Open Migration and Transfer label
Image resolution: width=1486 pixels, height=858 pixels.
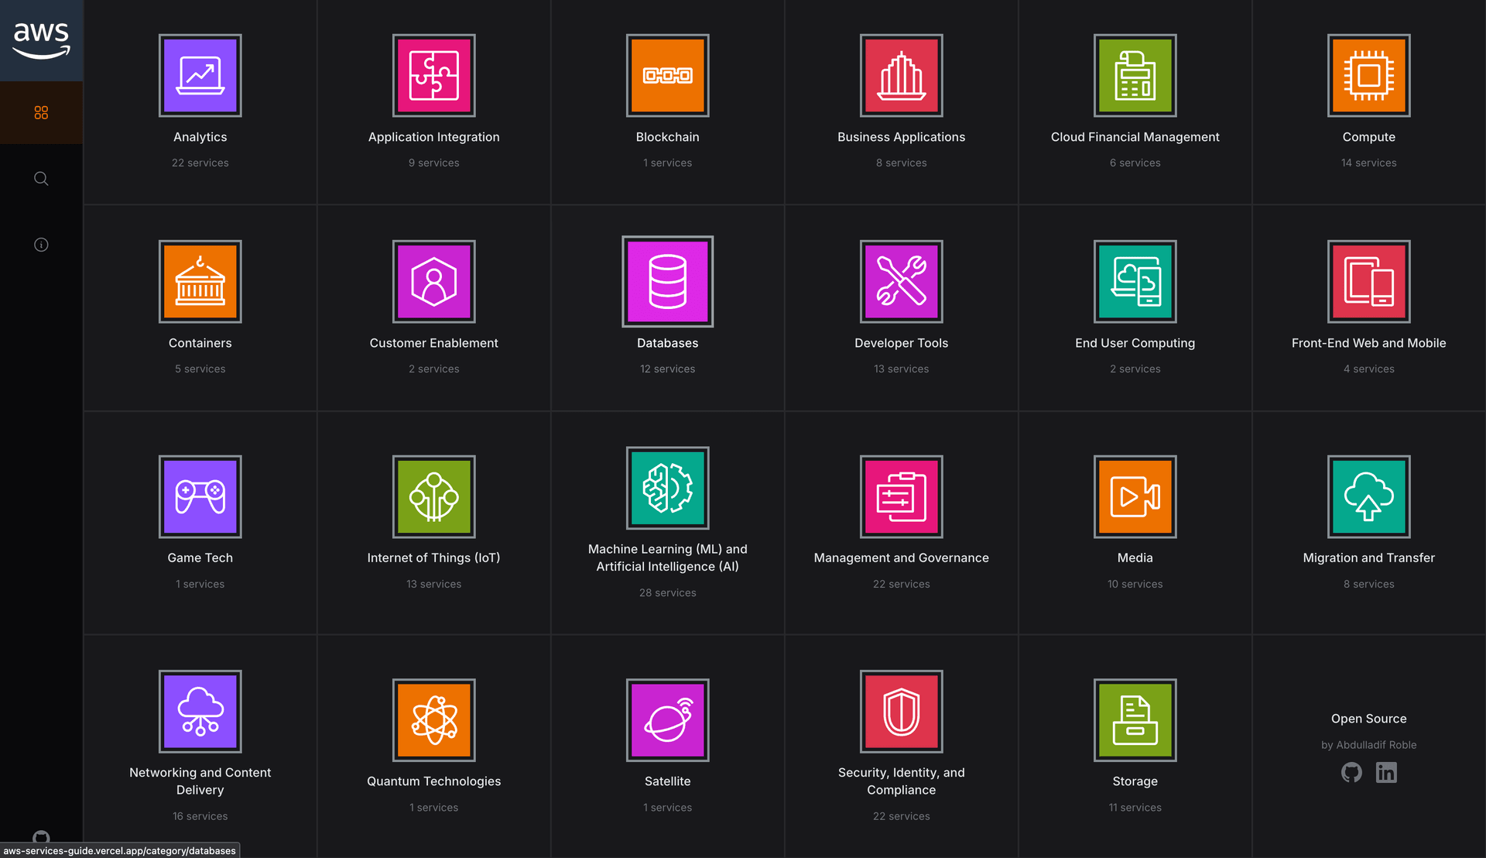1368,558
